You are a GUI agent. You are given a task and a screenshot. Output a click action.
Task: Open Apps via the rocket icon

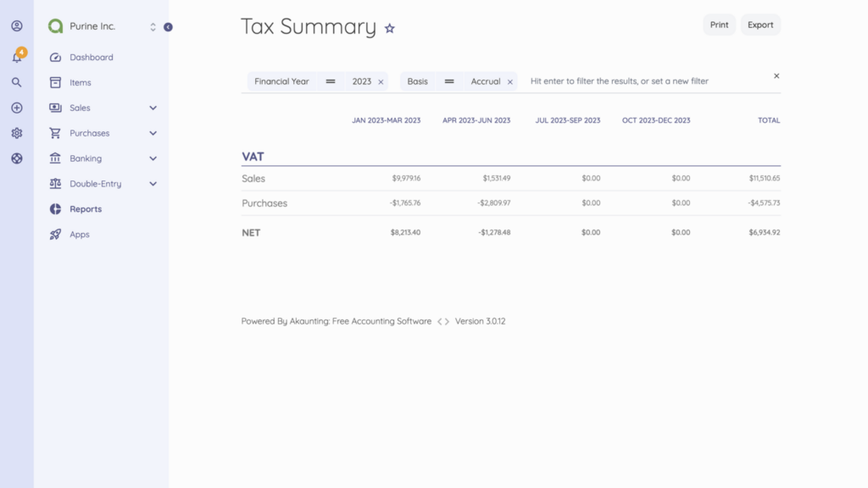click(x=54, y=235)
